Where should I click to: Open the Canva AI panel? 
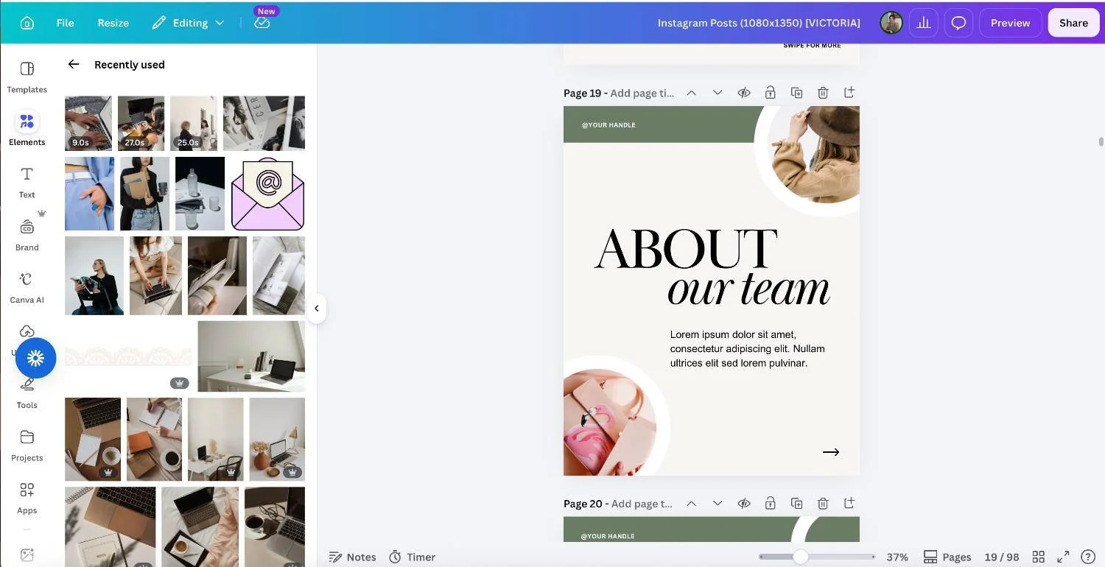coord(27,286)
